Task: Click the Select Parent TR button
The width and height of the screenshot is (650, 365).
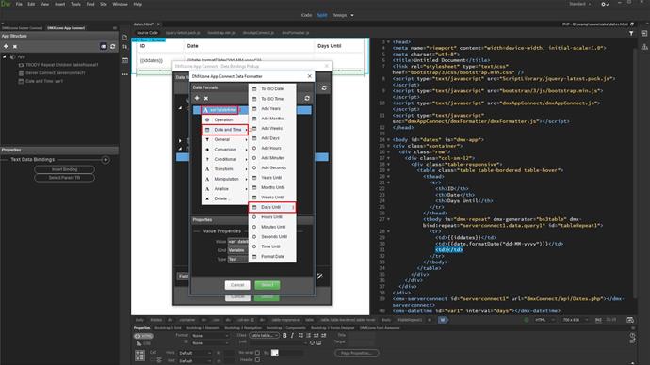Action: point(65,178)
